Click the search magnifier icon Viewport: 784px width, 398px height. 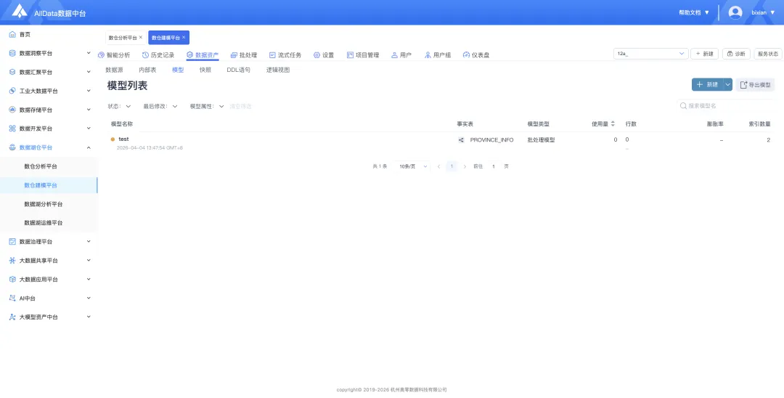[x=683, y=106]
